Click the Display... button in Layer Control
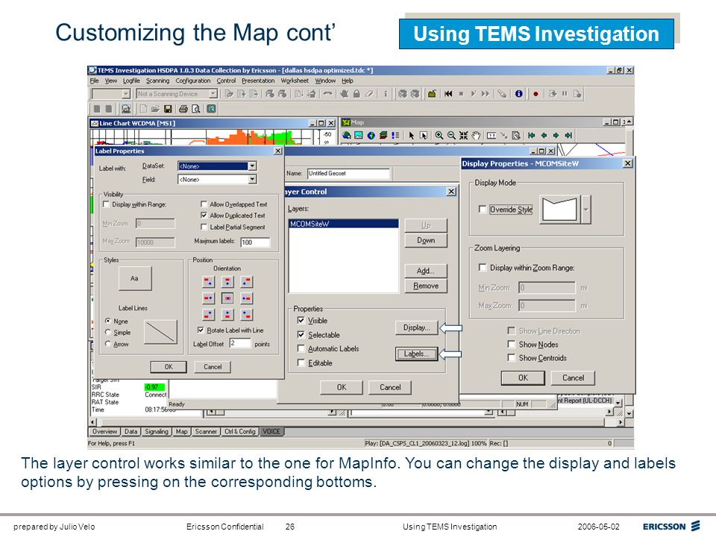The image size is (716, 537). point(416,327)
